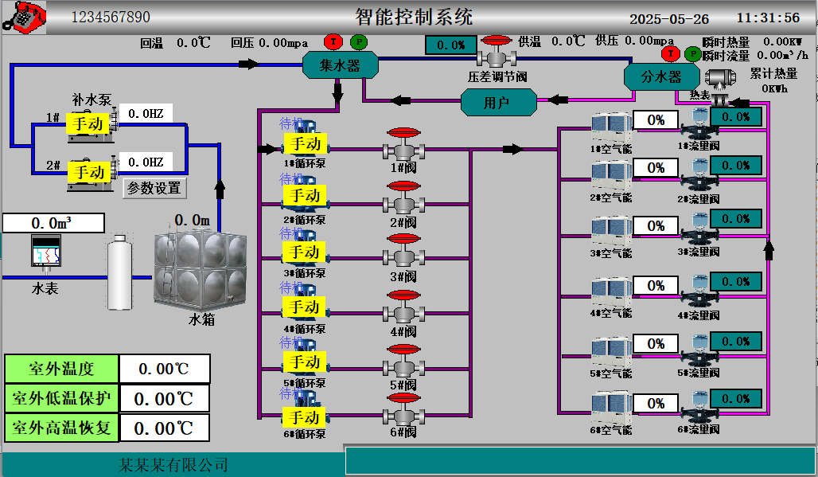Open the 参数设置 parameter settings

pyautogui.click(x=154, y=189)
